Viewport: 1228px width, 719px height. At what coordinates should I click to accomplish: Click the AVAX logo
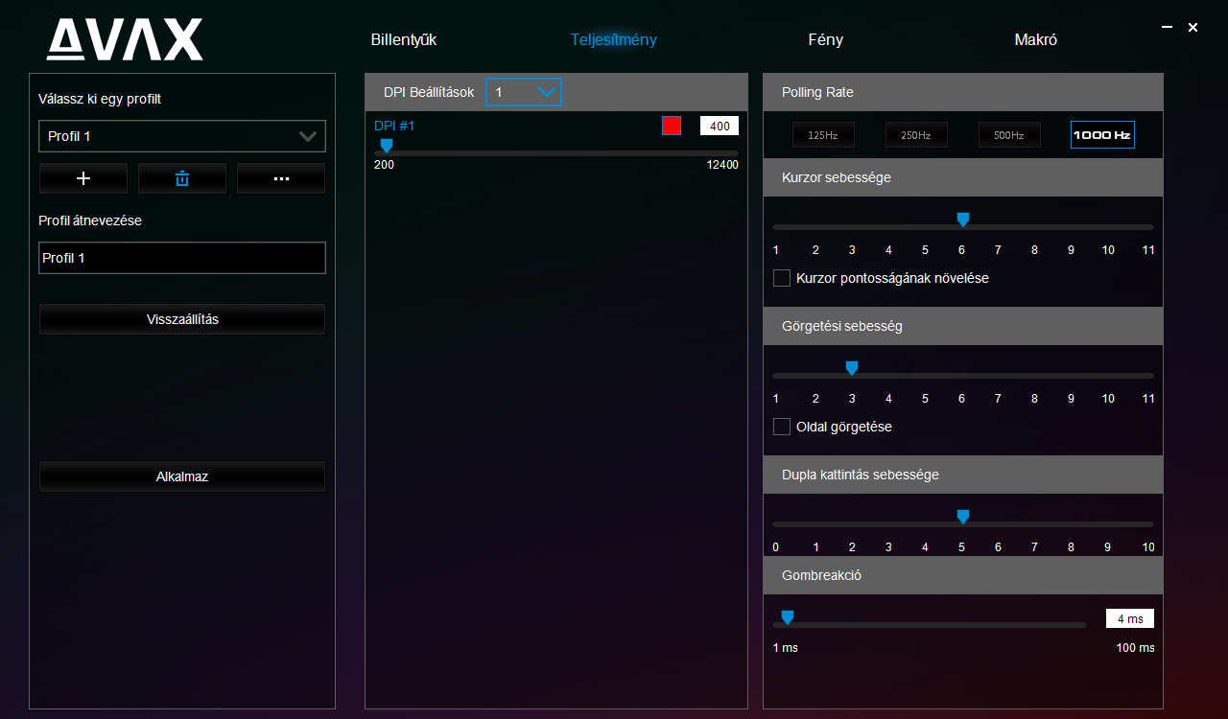125,40
